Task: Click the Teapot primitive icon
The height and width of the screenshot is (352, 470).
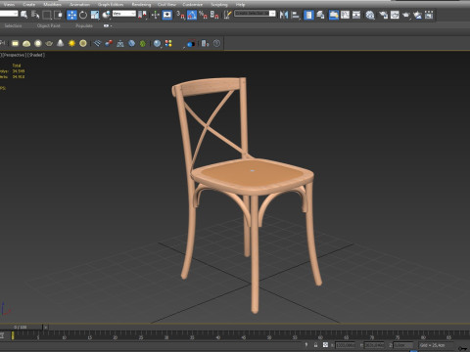Action: click(49, 43)
